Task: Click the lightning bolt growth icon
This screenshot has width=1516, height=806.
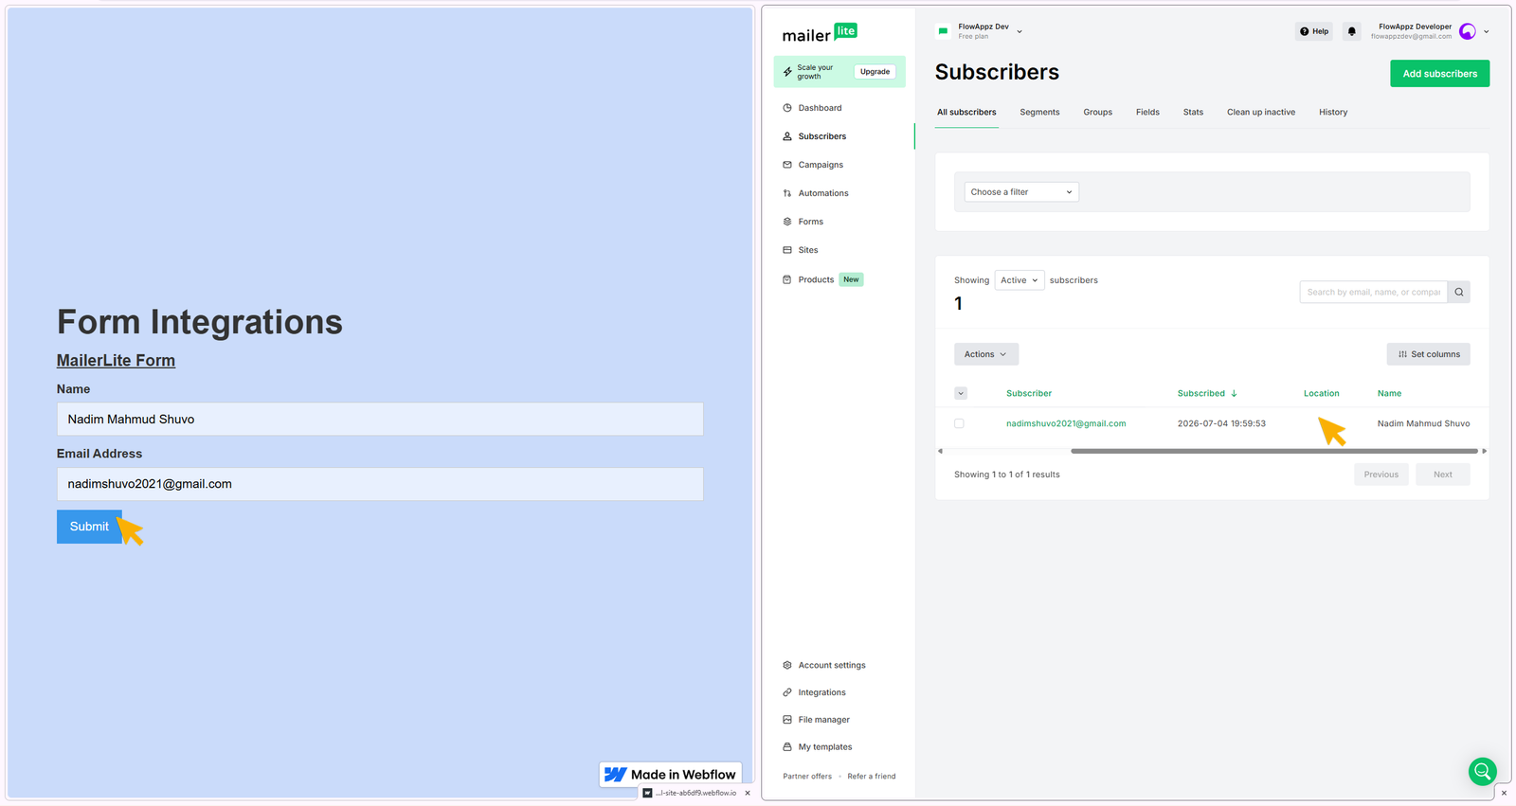Action: [787, 72]
